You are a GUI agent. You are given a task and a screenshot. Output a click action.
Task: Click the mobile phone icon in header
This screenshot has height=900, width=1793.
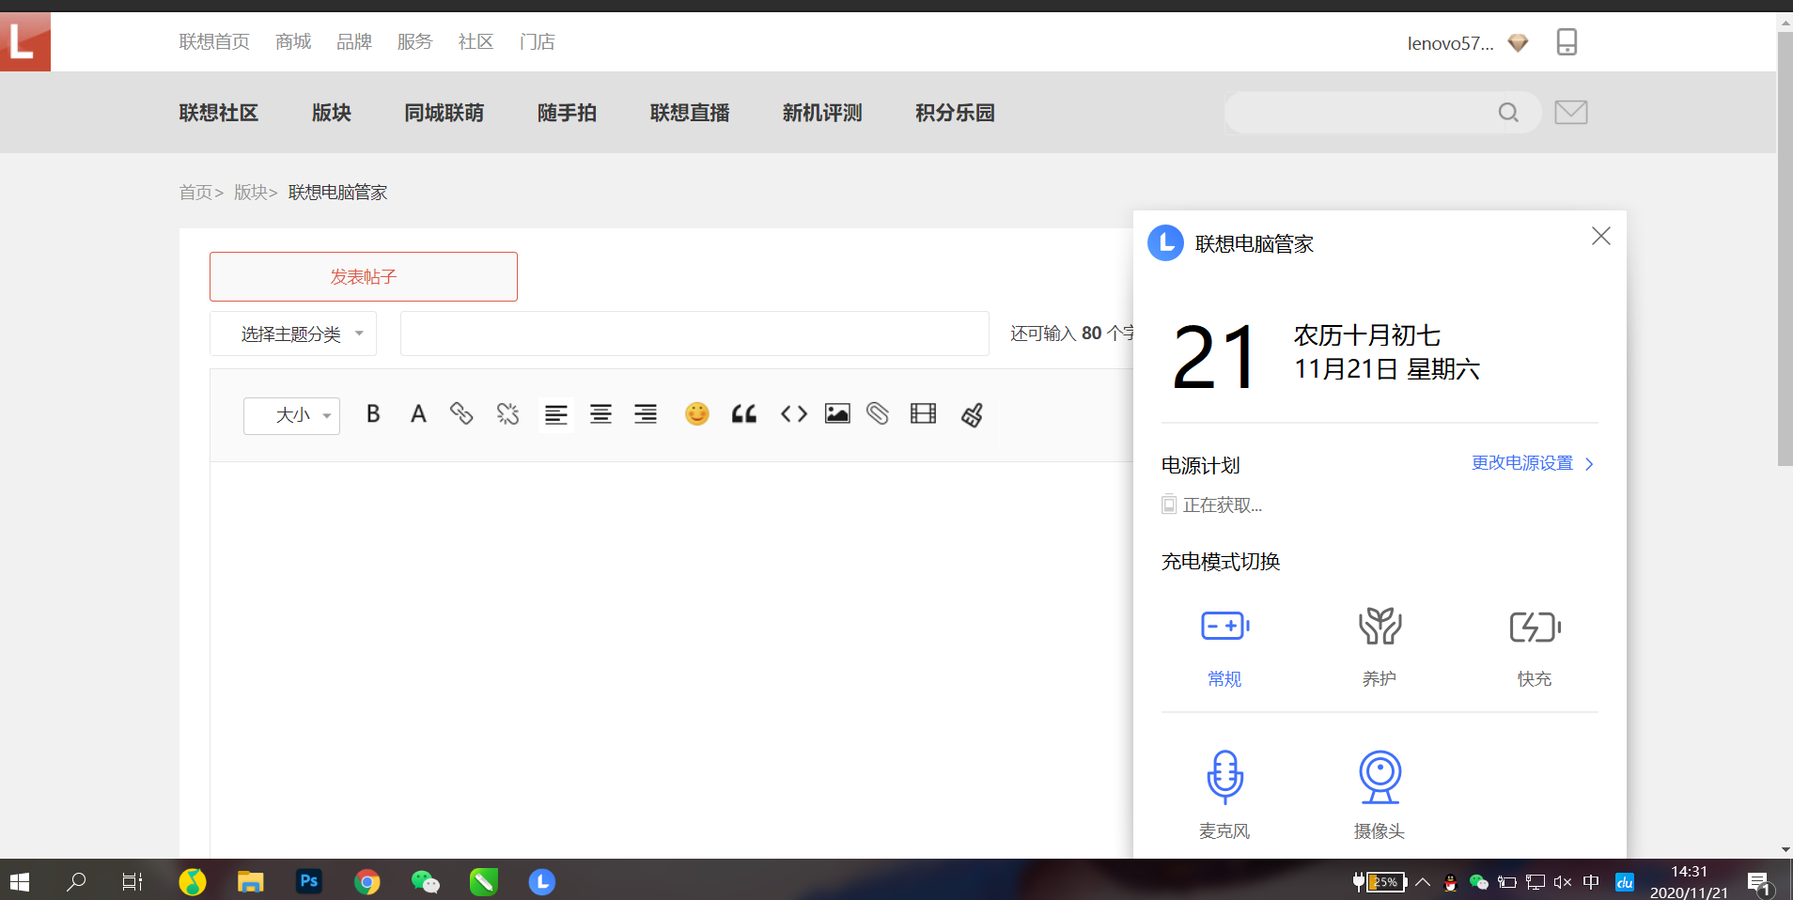(x=1567, y=41)
